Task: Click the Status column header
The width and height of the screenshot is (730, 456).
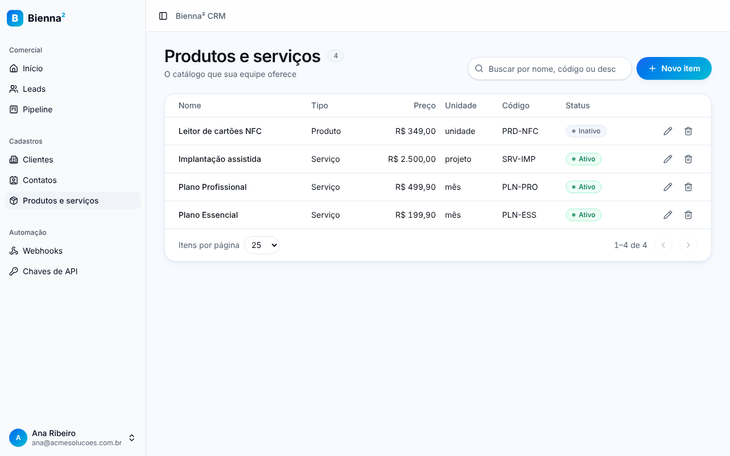Action: (x=578, y=105)
